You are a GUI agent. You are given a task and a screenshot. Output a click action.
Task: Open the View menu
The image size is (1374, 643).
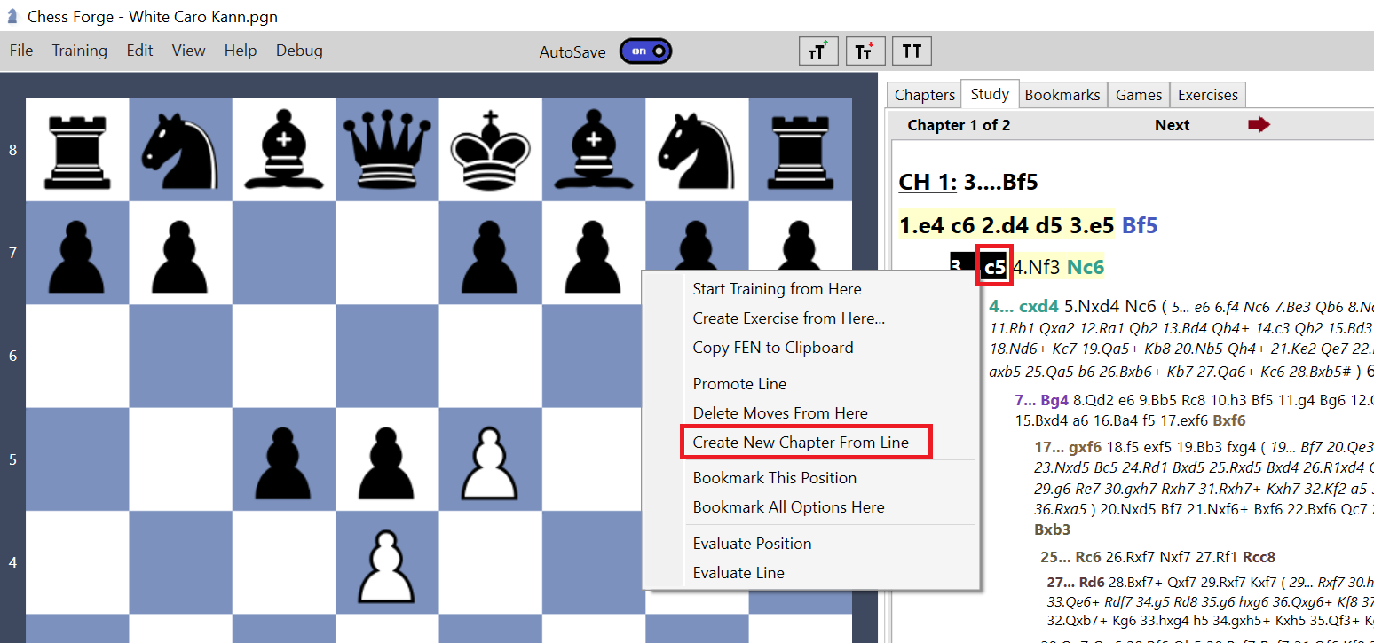188,51
